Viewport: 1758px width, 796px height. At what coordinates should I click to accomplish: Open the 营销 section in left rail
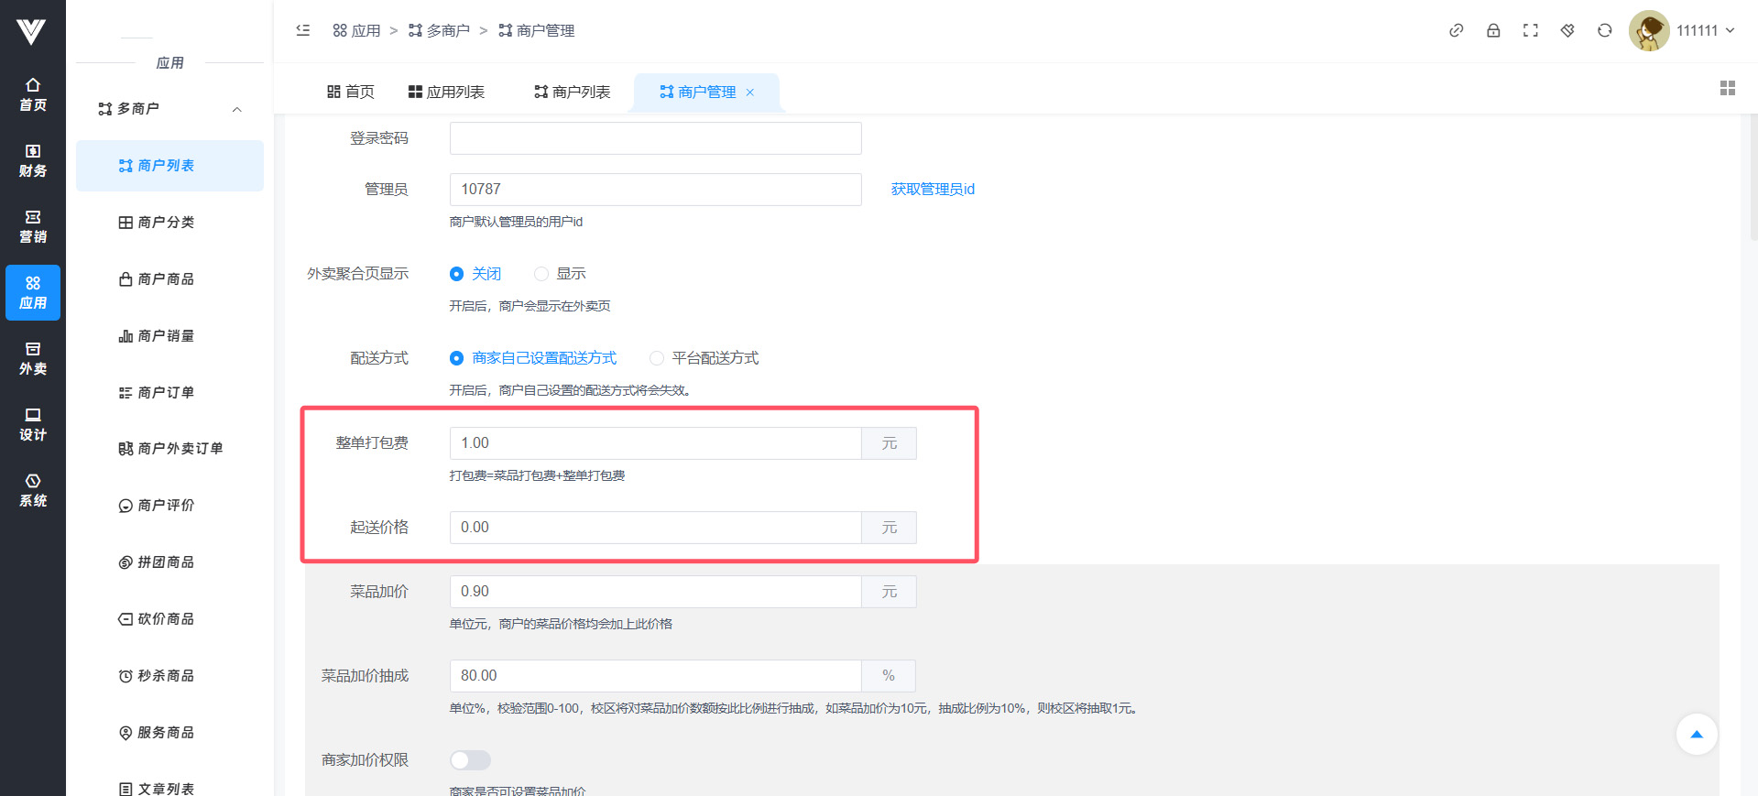click(33, 226)
